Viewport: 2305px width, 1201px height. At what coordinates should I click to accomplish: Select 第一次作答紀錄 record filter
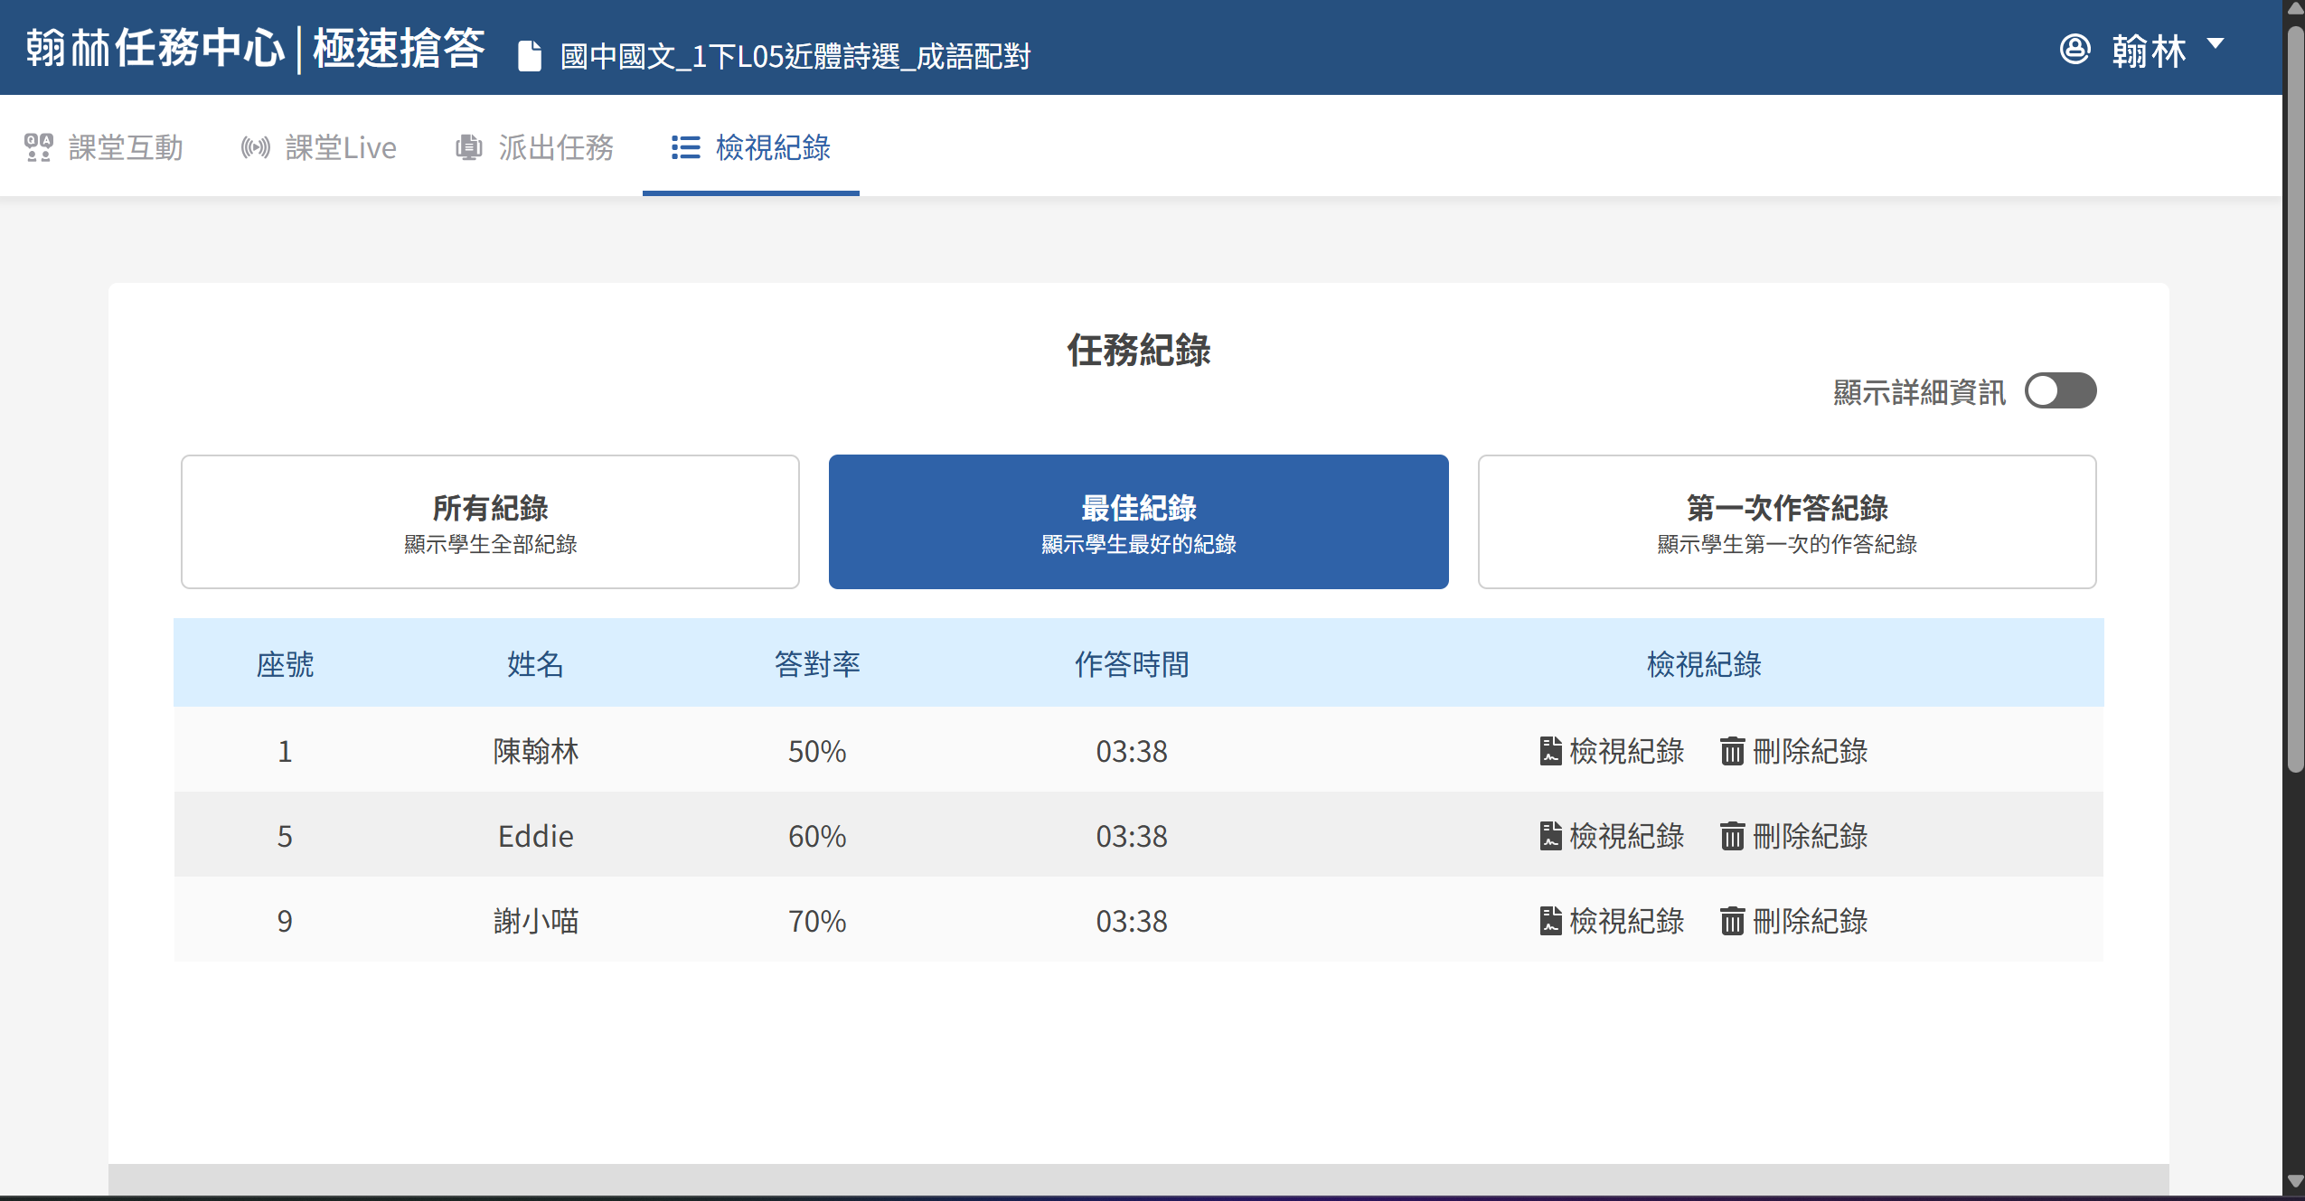[x=1786, y=521]
